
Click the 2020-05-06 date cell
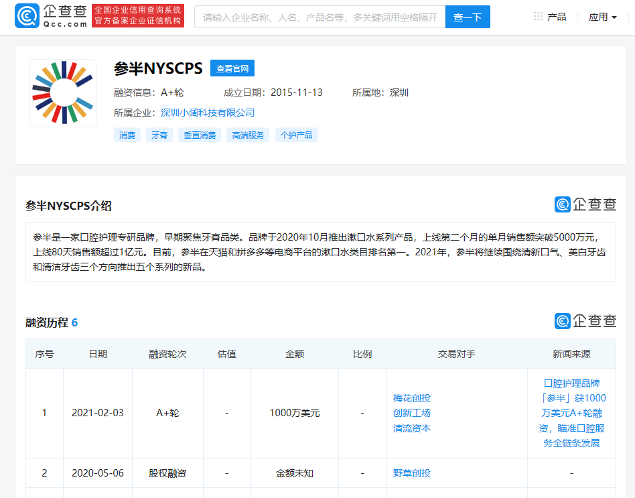[x=98, y=473]
